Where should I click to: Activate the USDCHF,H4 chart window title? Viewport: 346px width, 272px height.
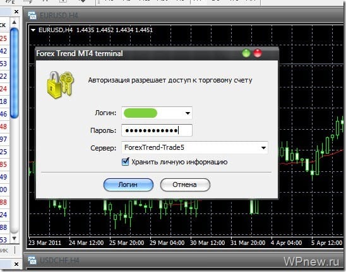click(x=59, y=260)
